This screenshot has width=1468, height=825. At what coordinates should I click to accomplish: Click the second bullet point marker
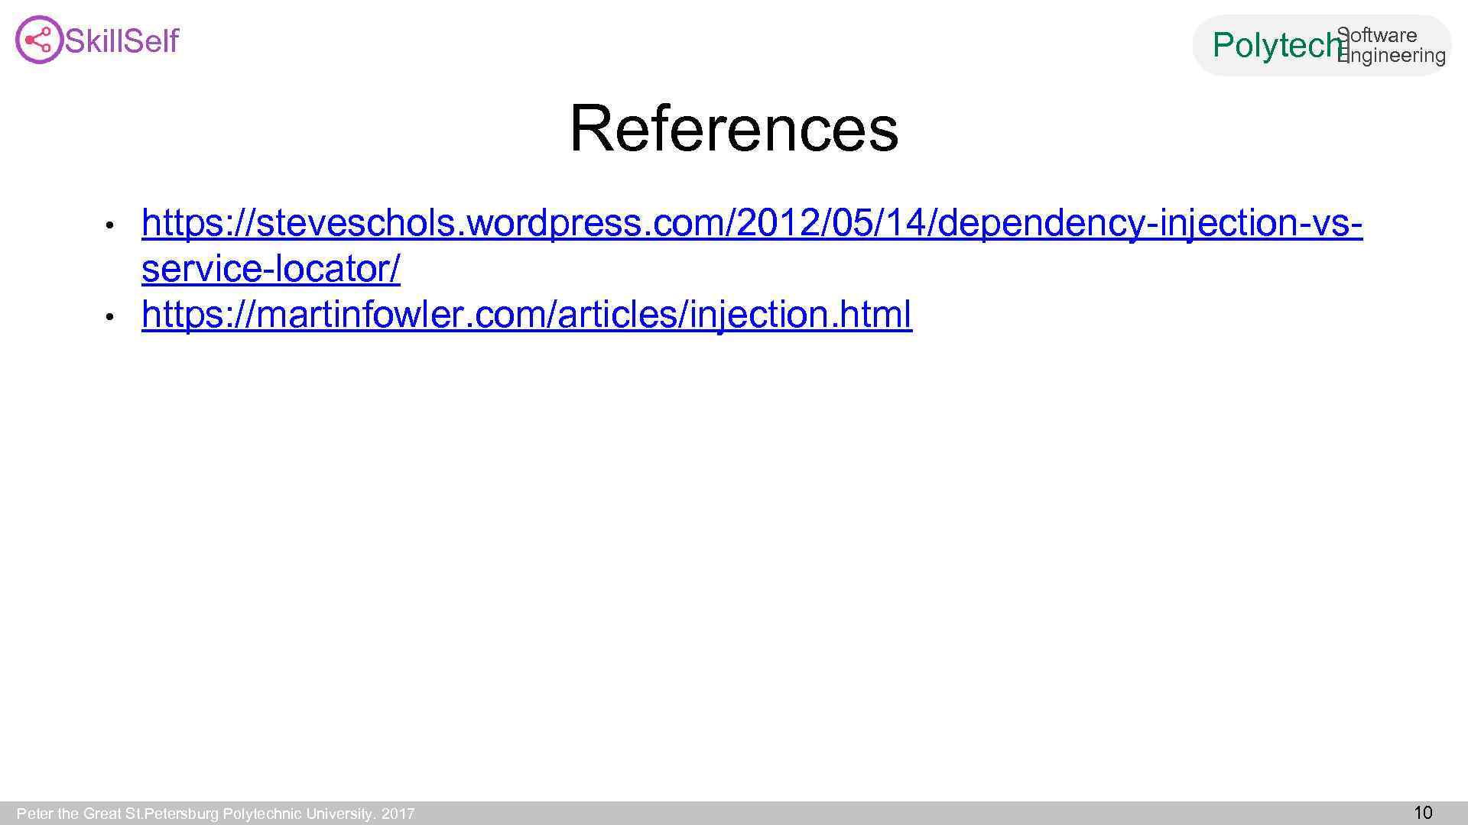point(110,316)
